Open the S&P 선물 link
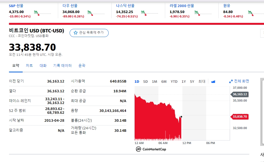This screenshot has width=264, height=162. point(16,6)
